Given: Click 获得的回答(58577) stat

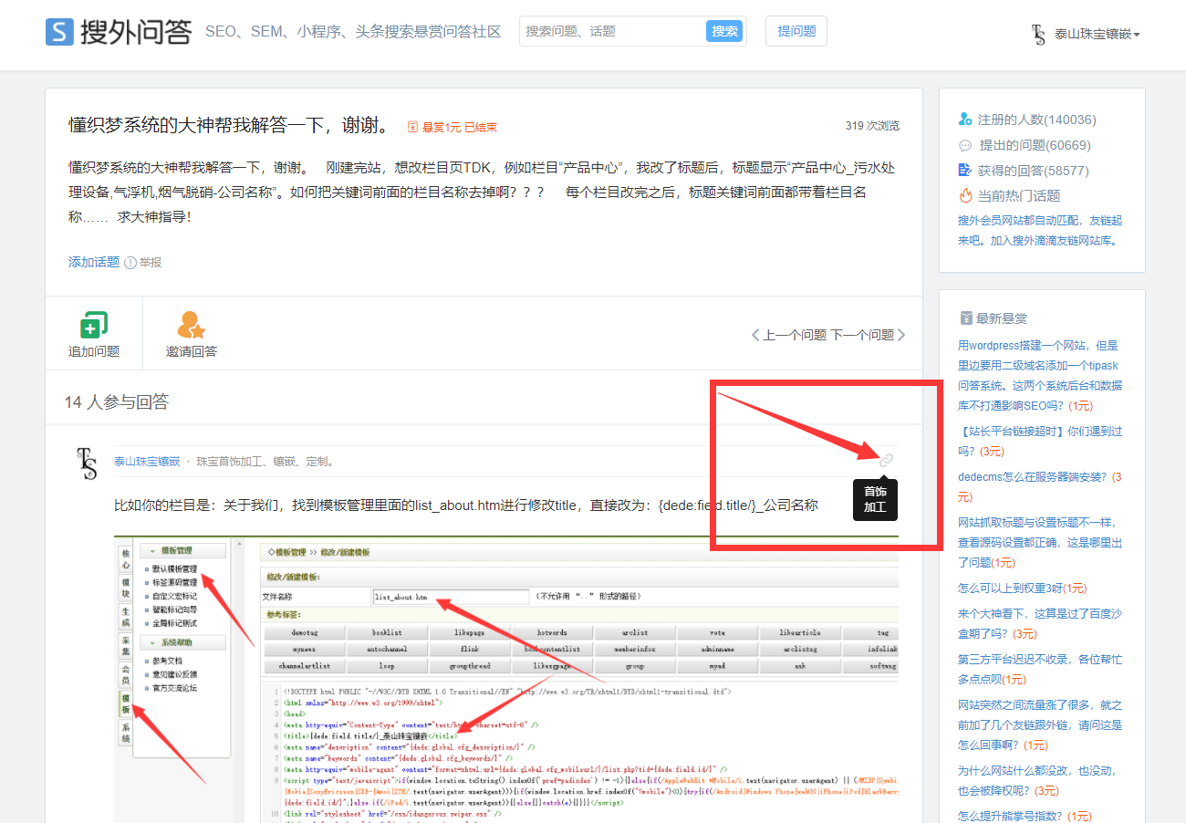Looking at the screenshot, I should tap(1034, 171).
